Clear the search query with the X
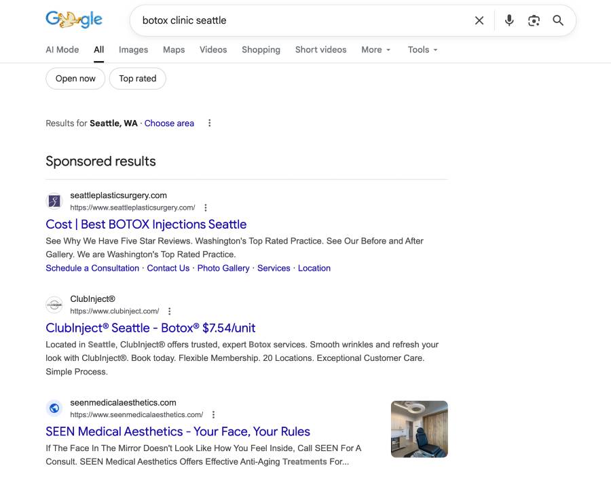The image size is (611, 485). (x=479, y=20)
